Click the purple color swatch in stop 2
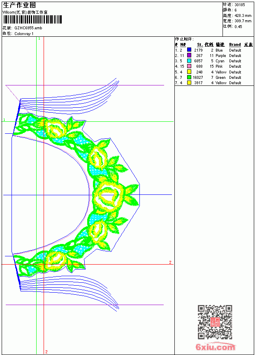Viewport: 255px width, 355px height. click(x=189, y=55)
